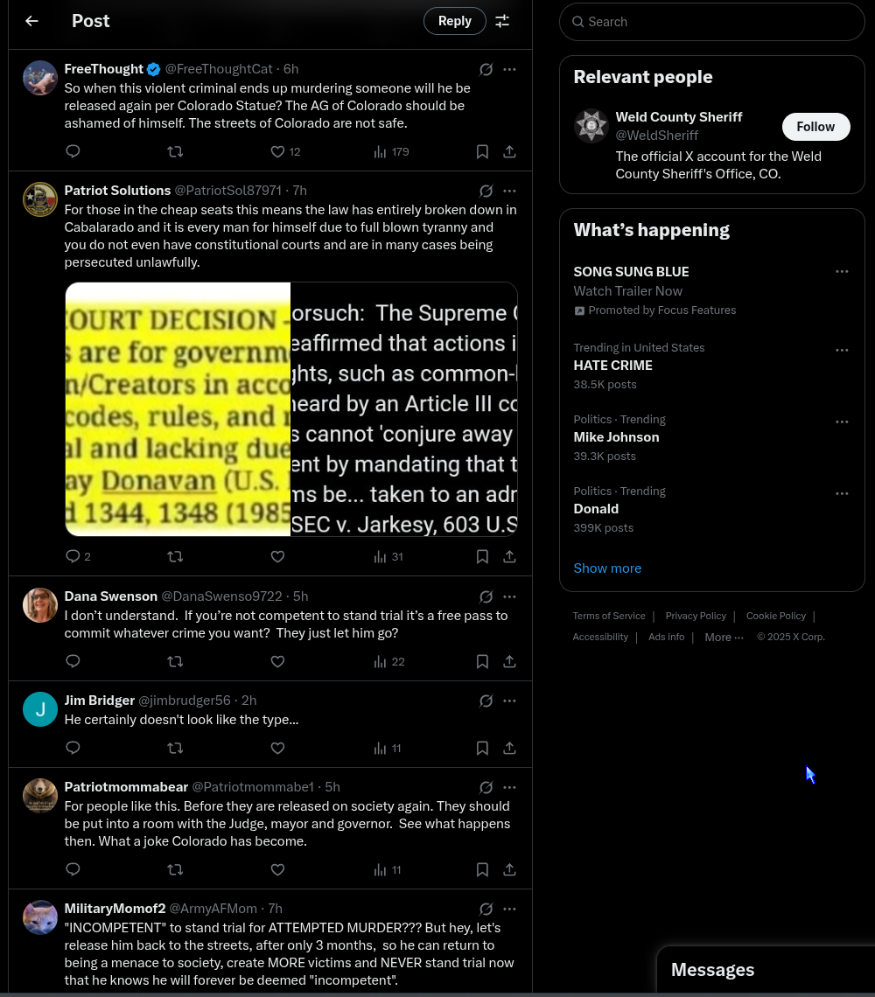The image size is (875, 997).
Task: Click the Search input field
Action: tap(711, 22)
